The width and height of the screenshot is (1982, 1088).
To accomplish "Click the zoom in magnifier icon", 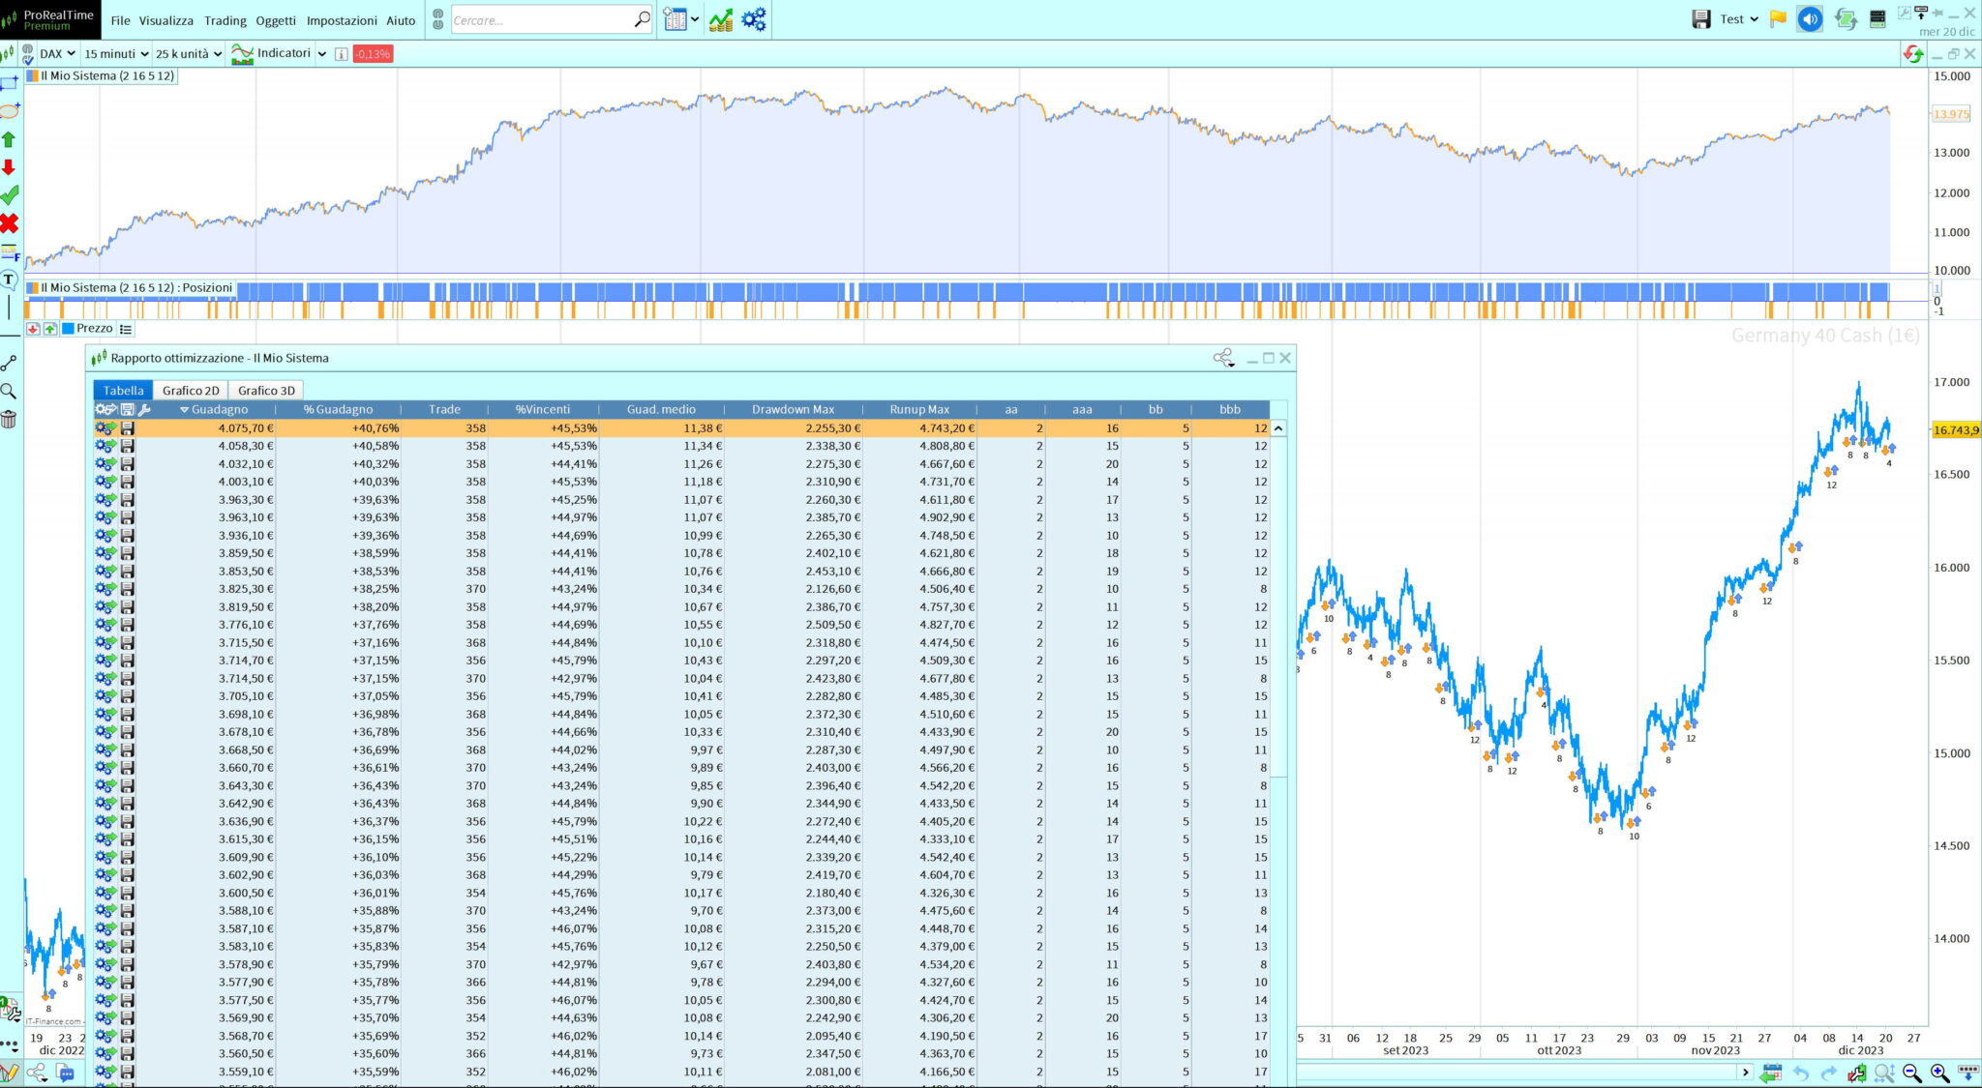I will [x=1939, y=1073].
